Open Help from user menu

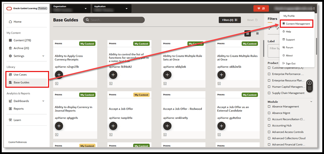(287, 32)
